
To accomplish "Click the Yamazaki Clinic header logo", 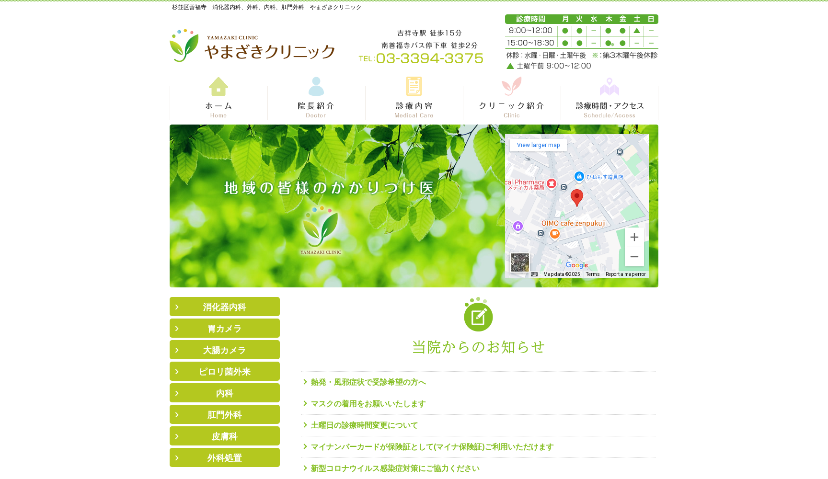I will click(252, 46).
